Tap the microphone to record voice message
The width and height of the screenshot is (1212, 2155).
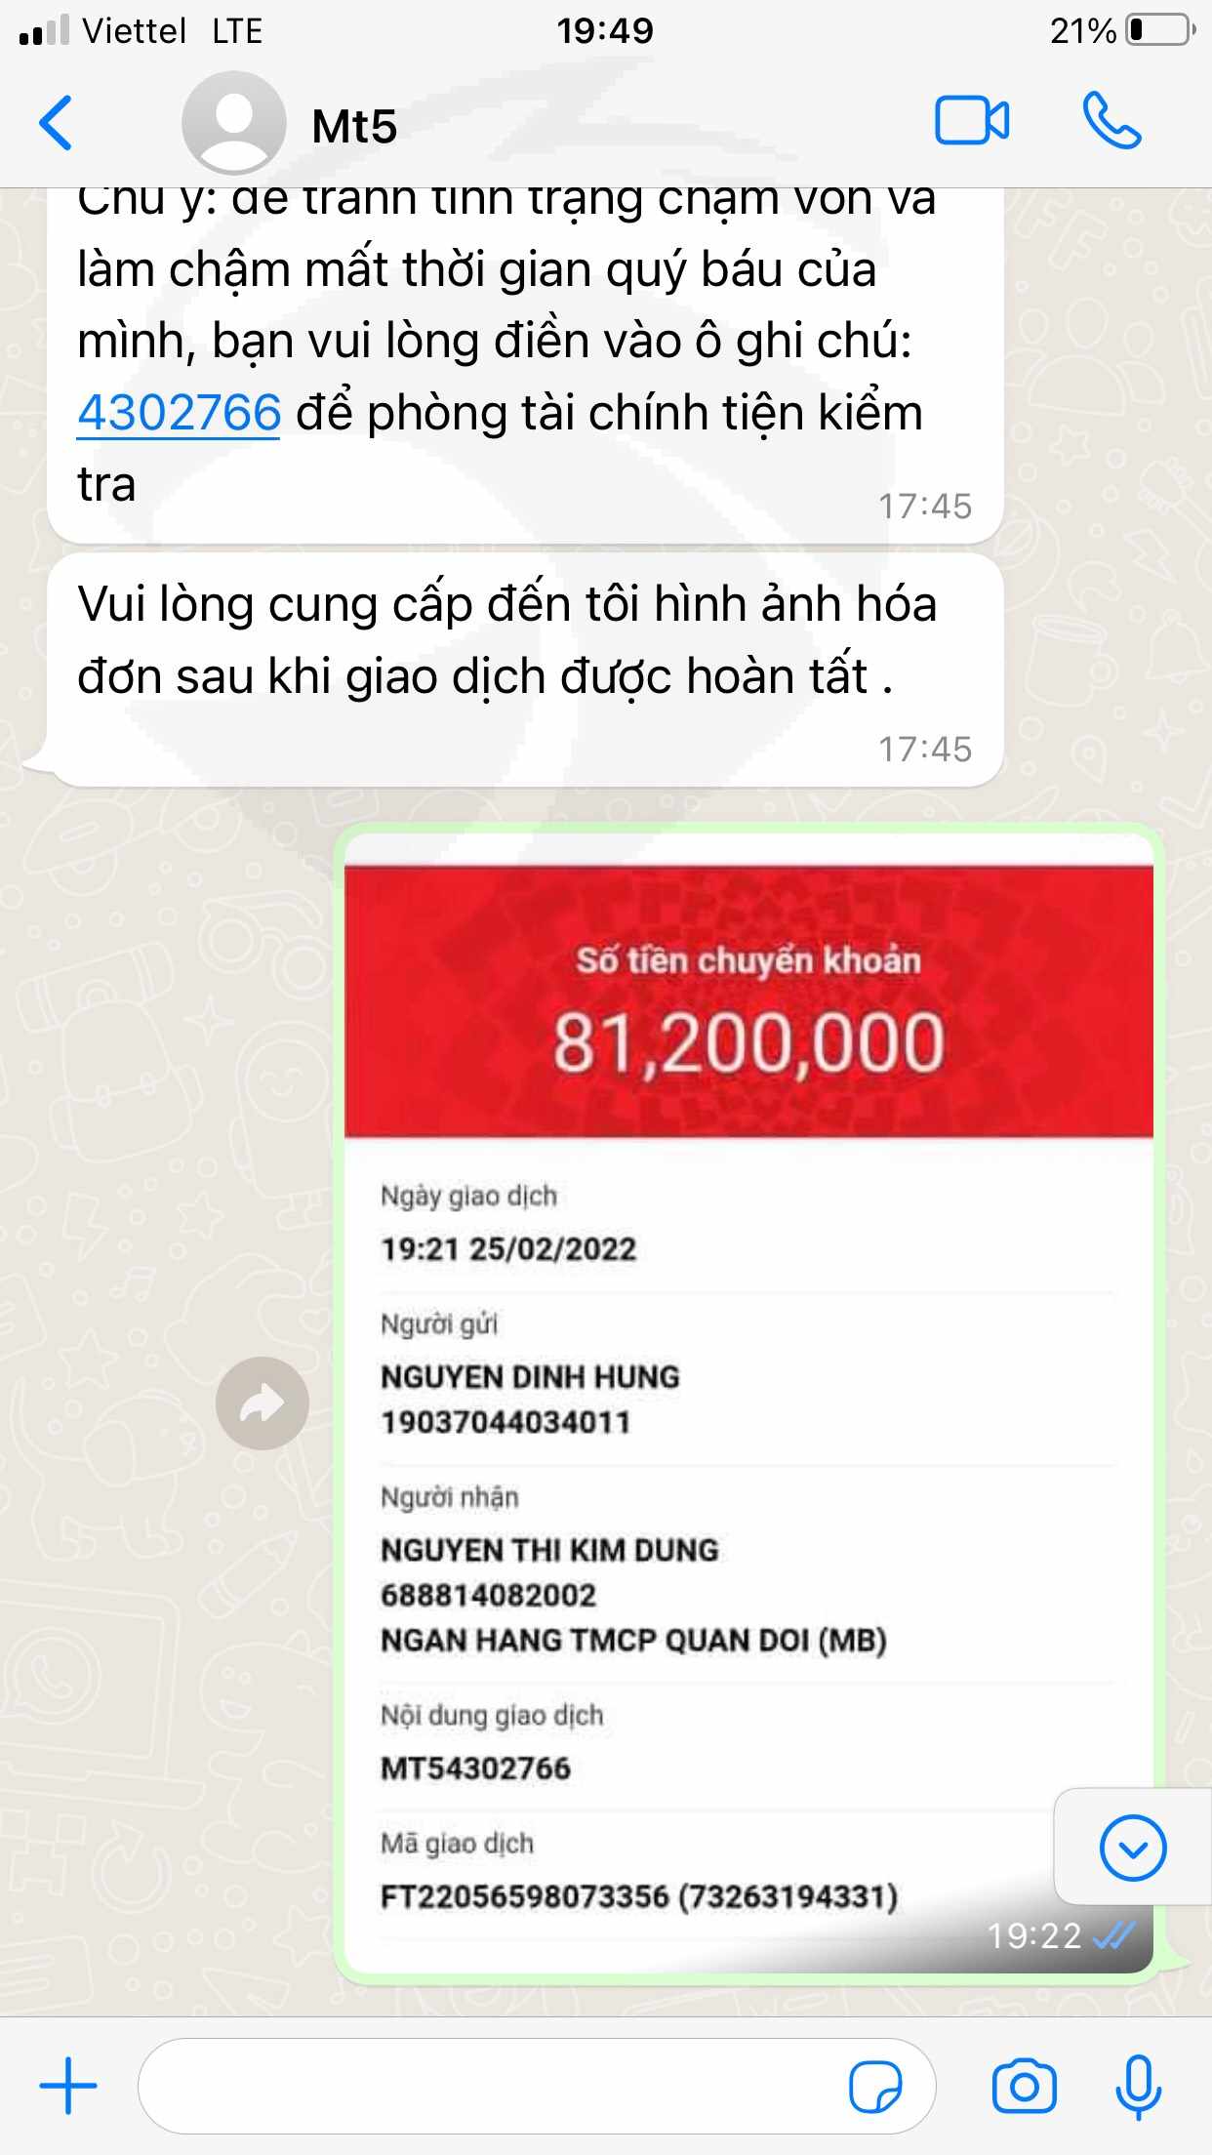(x=1138, y=2087)
